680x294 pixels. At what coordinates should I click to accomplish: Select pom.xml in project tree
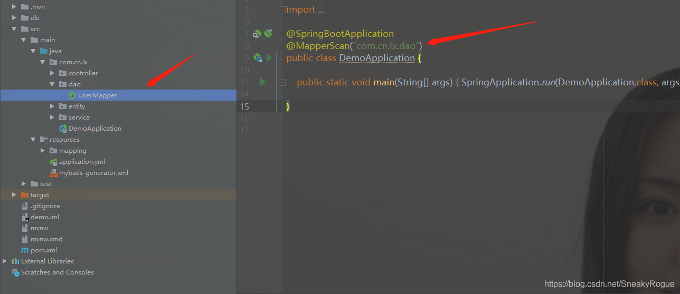coord(118,250)
